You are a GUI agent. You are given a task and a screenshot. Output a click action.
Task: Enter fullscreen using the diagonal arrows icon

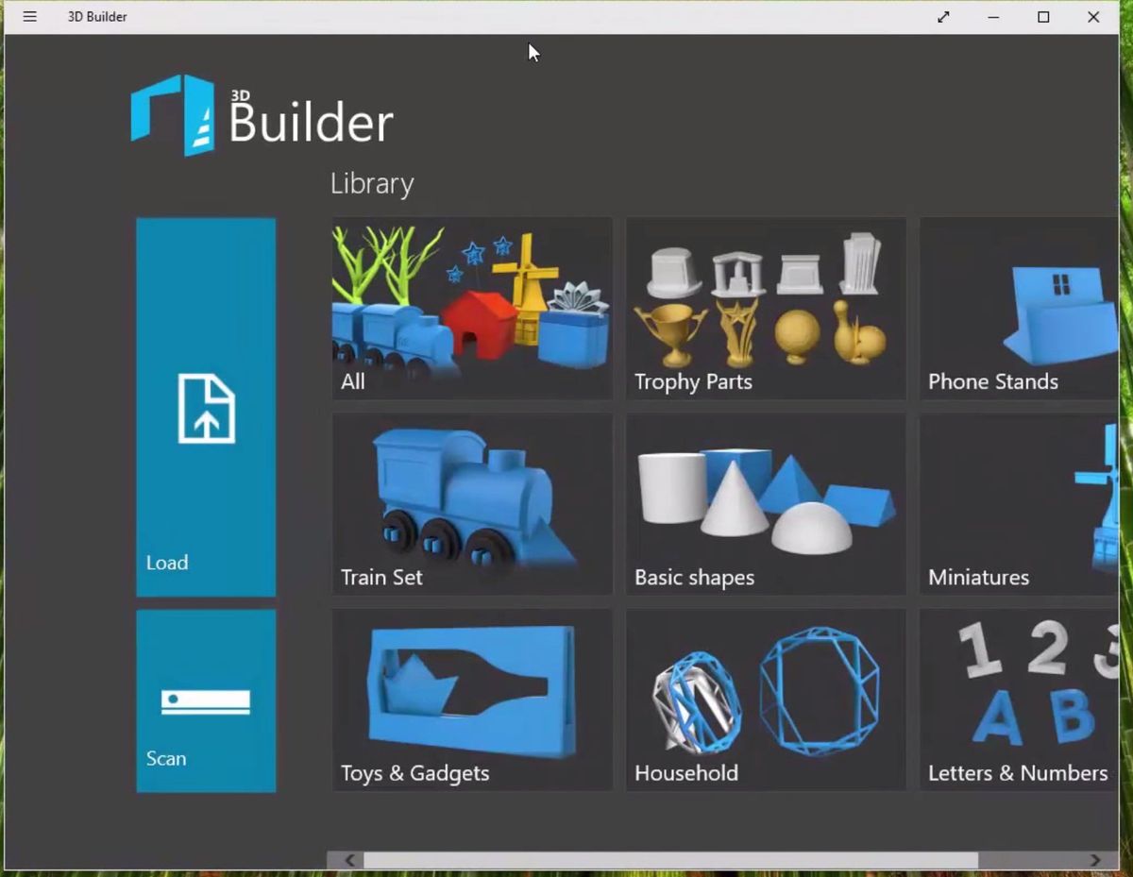click(x=942, y=16)
